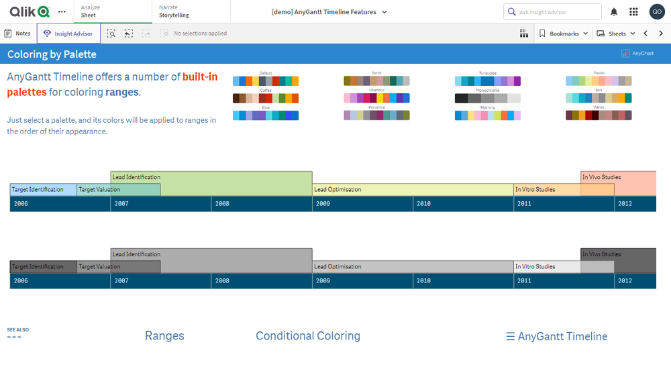Click the QD user avatar
Viewport: 671px width, 377px height.
pos(657,11)
